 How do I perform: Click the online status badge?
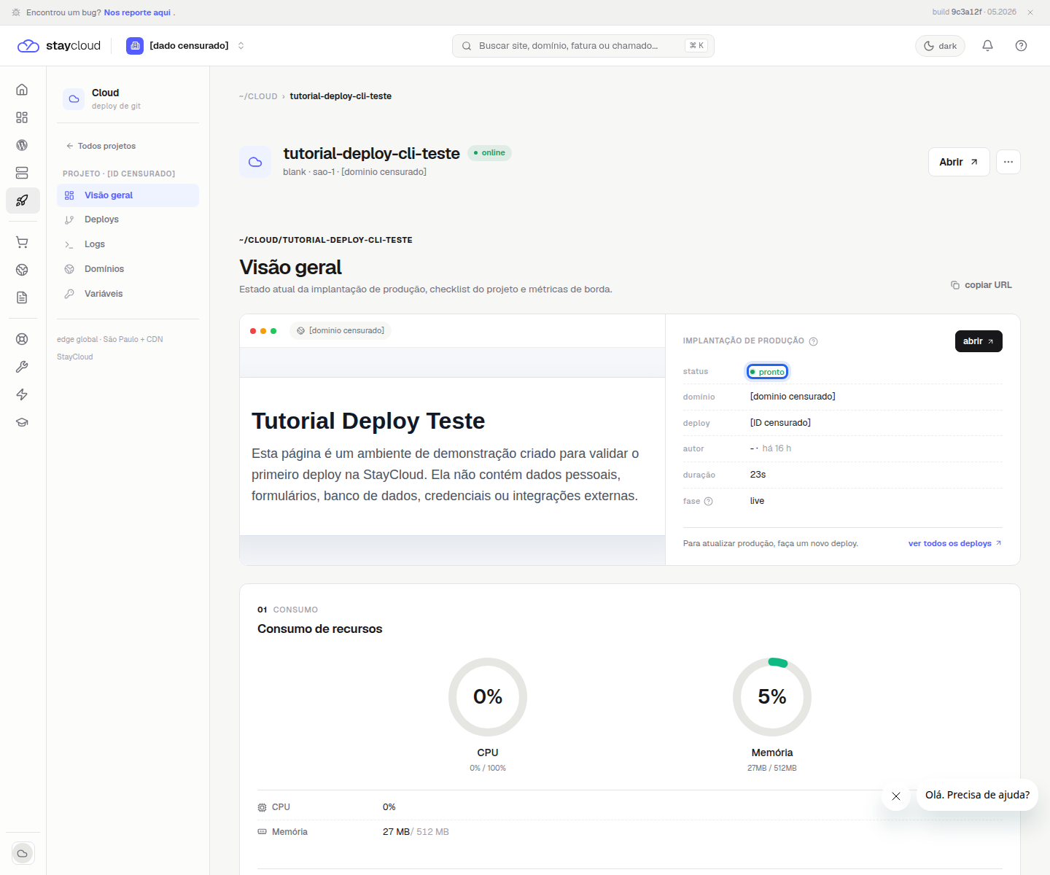coord(489,153)
